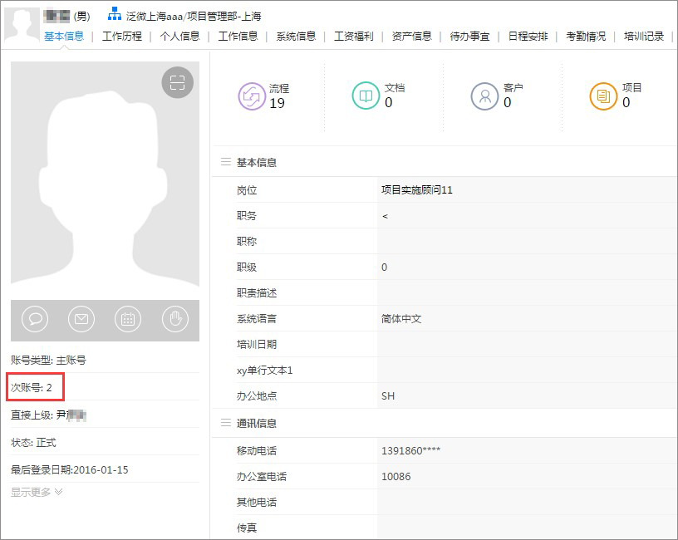Click the 次账号 count value 2
The width and height of the screenshot is (678, 540).
[x=49, y=388]
